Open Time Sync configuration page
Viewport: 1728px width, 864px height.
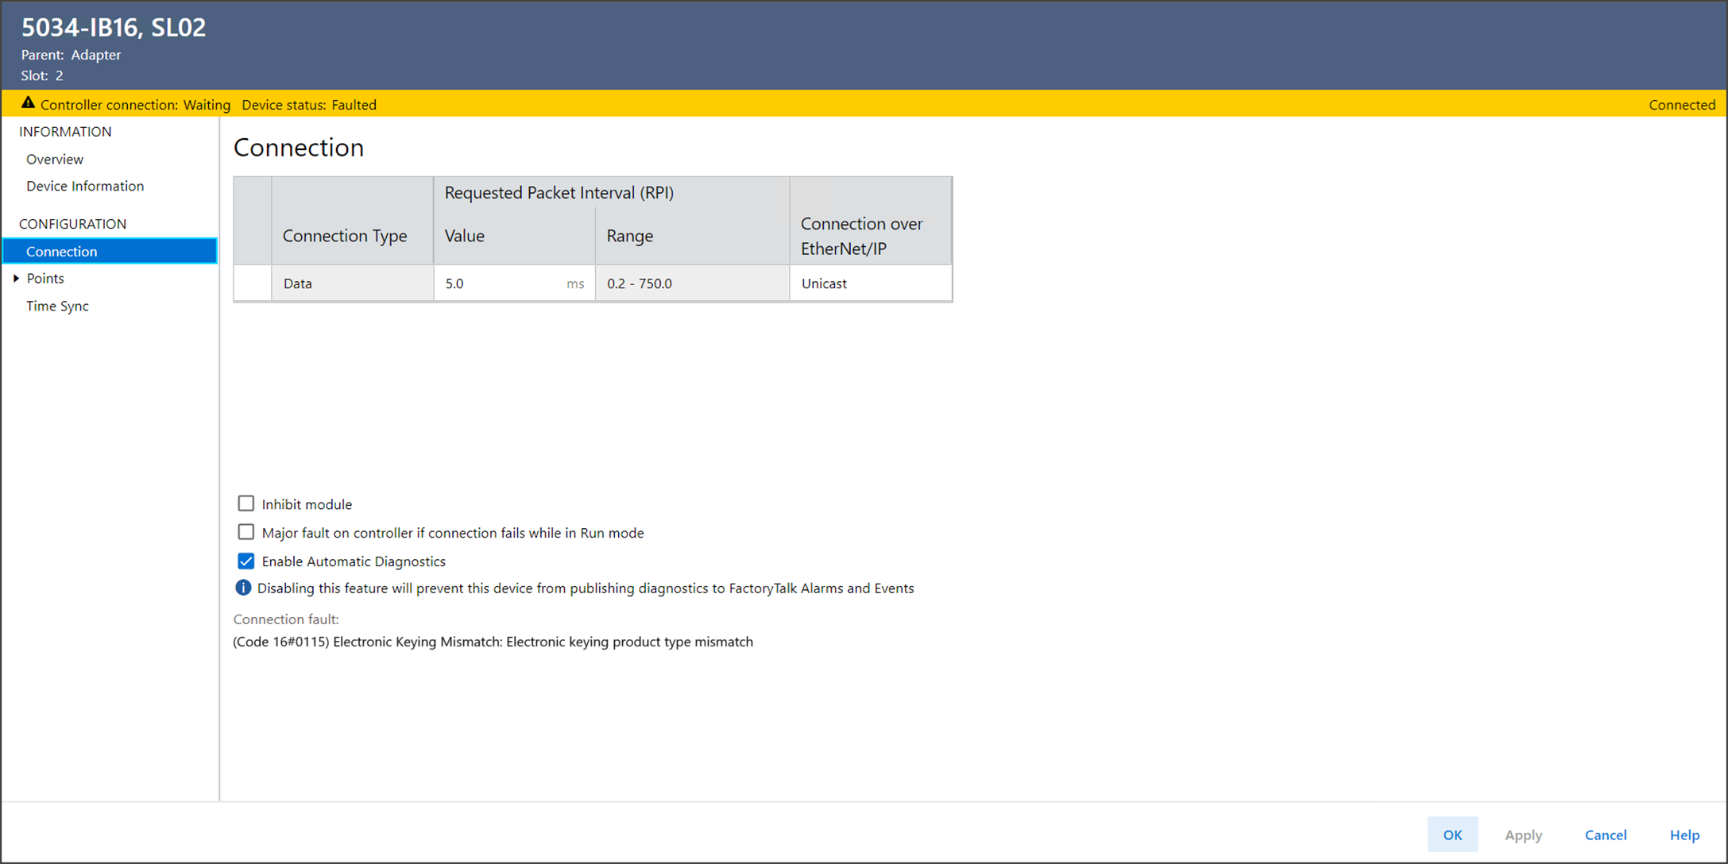point(57,307)
